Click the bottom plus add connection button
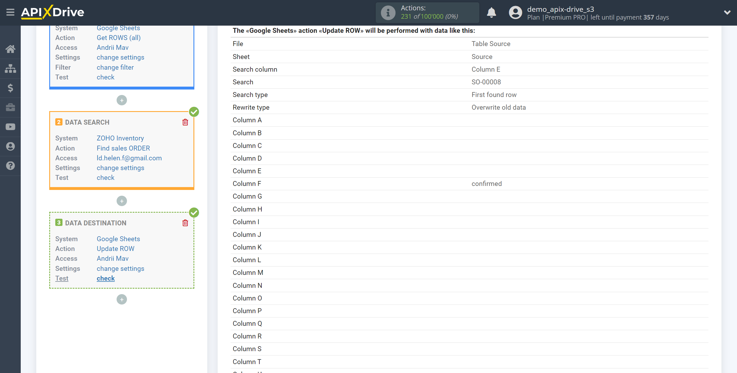The width and height of the screenshot is (737, 373). (121, 299)
